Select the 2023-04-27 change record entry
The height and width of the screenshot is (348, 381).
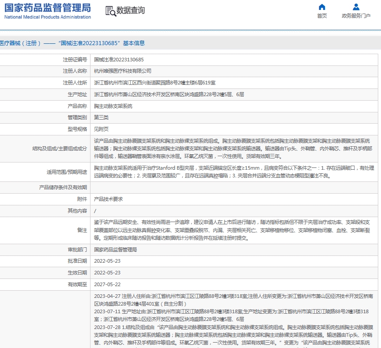[233, 300]
